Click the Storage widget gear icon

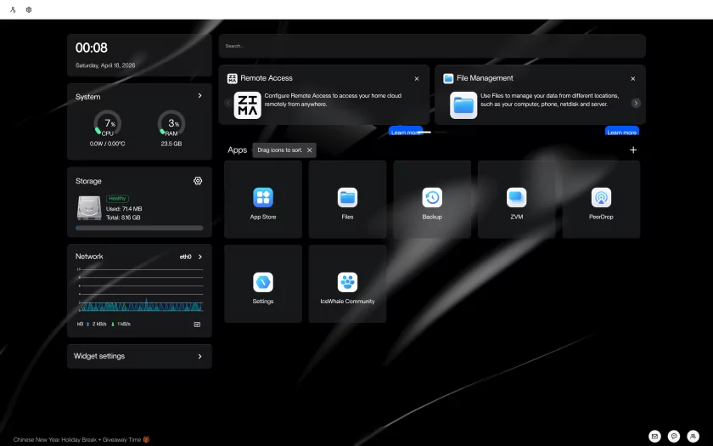[x=198, y=181]
